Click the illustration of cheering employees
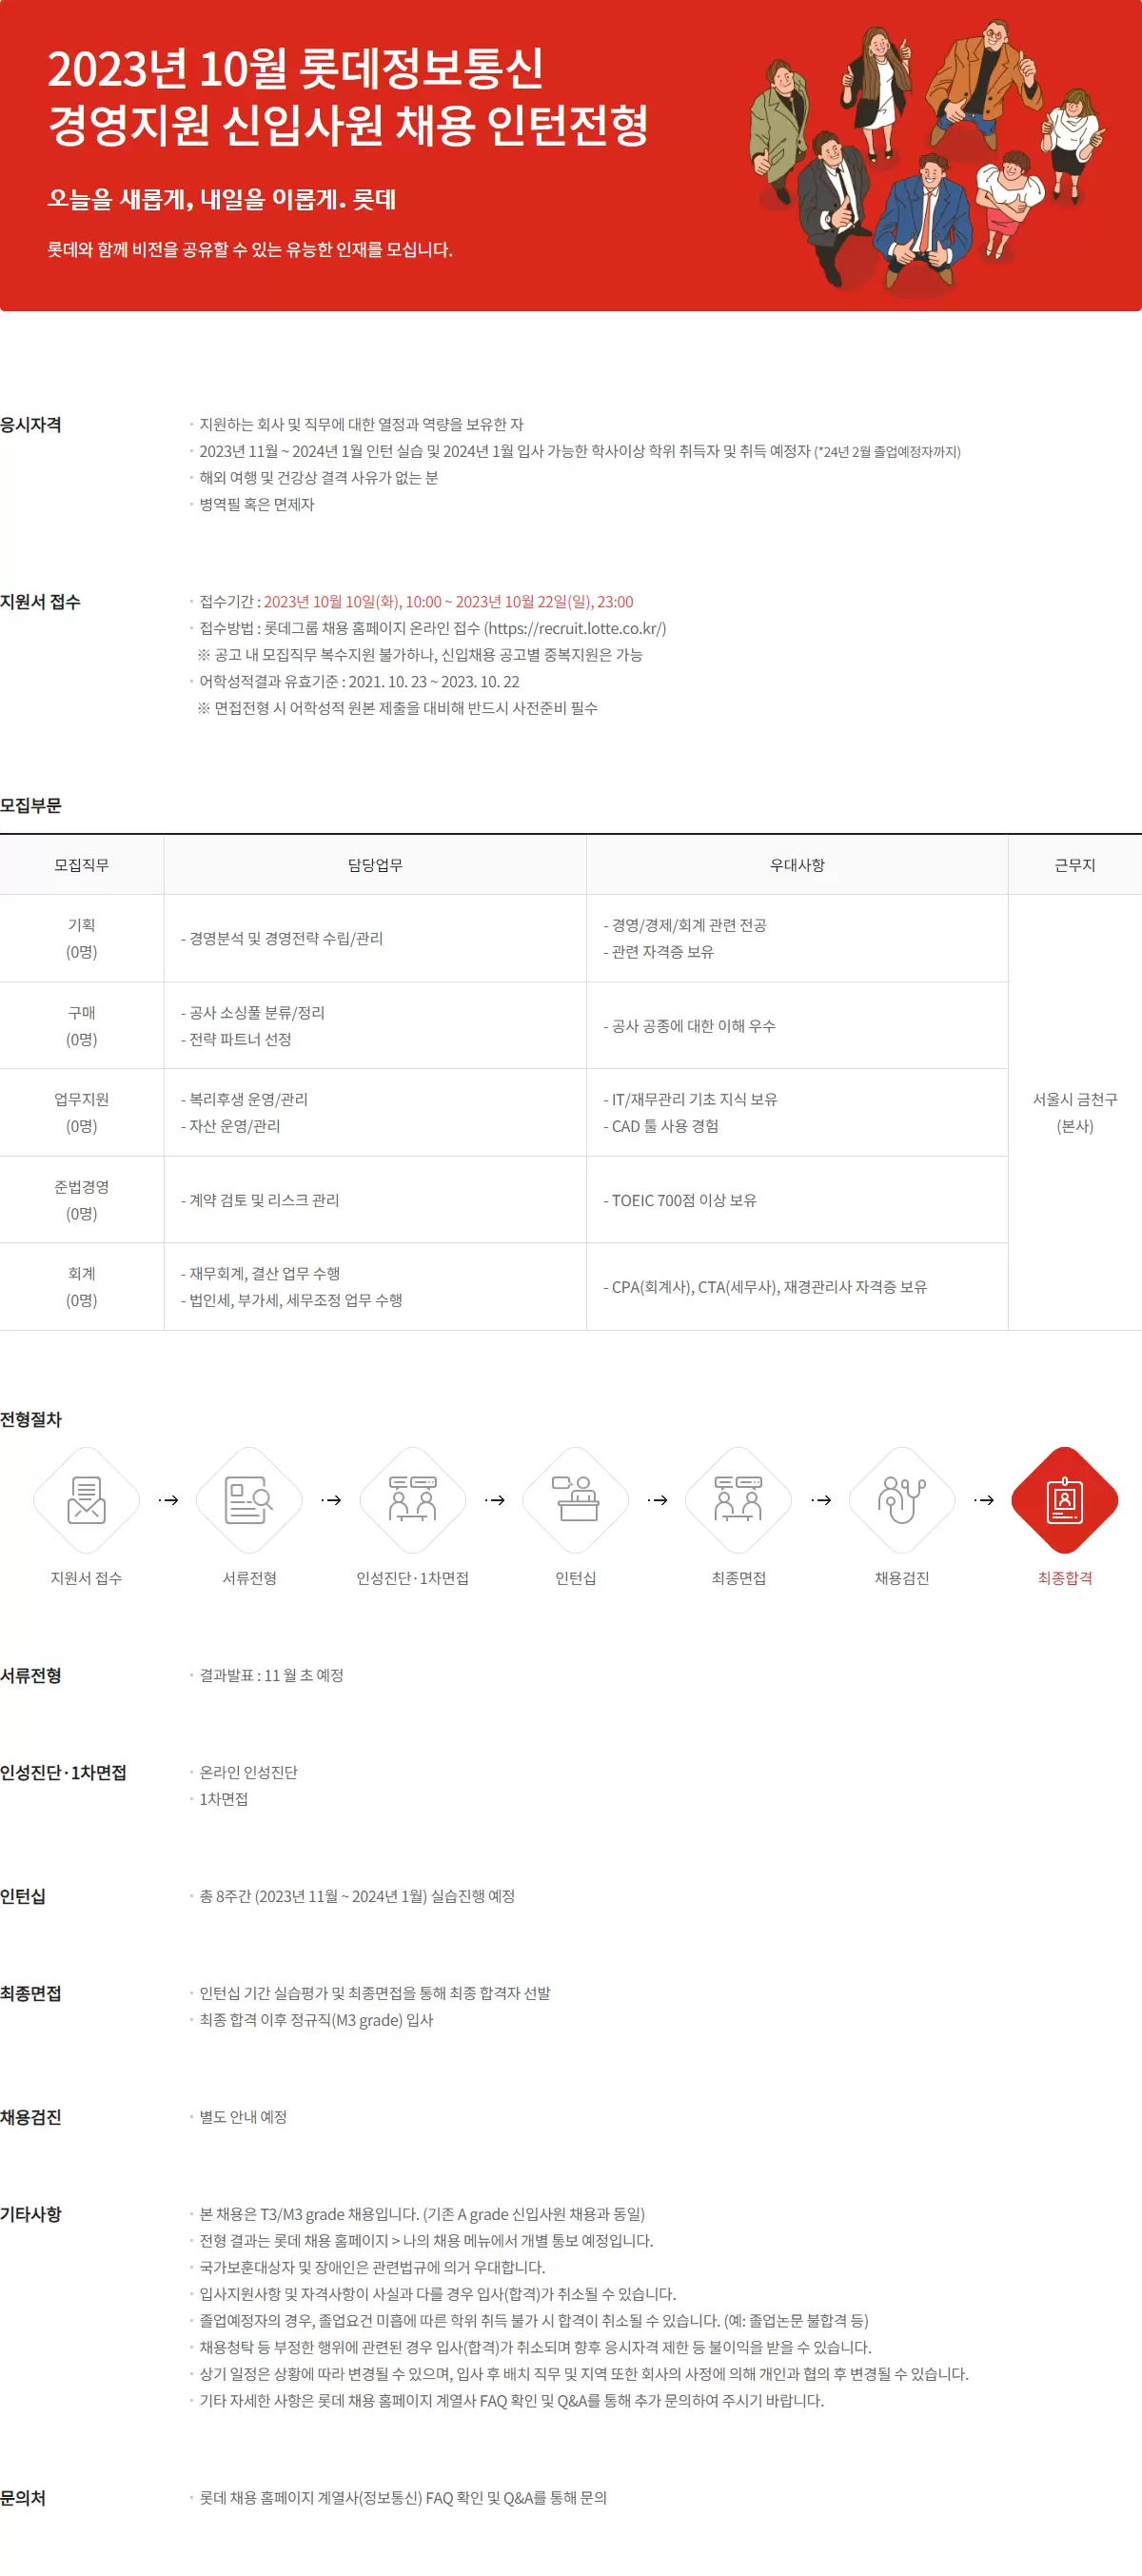The width and height of the screenshot is (1142, 2576). tap(927, 156)
